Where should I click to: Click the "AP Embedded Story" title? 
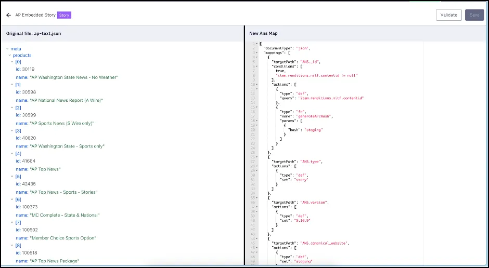[x=35, y=15]
